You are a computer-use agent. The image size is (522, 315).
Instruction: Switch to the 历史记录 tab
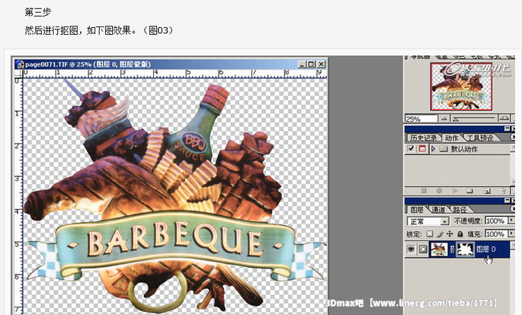423,138
